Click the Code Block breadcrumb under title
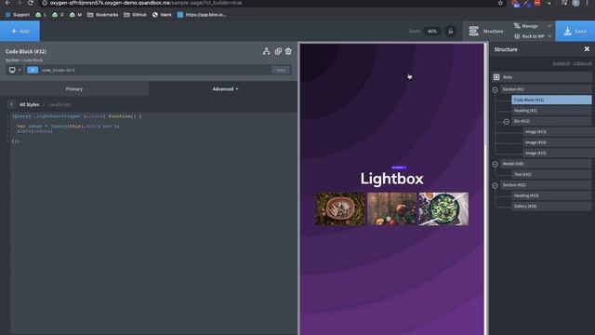Viewport: 595px width, 335px height. [x=33, y=60]
